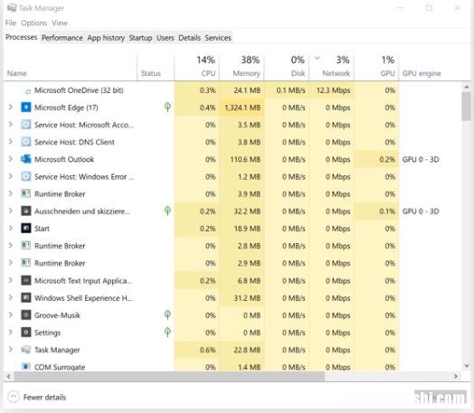This screenshot has width=474, height=413.
Task: Select the Windows Shell Experience Host icon
Action: tap(26, 298)
